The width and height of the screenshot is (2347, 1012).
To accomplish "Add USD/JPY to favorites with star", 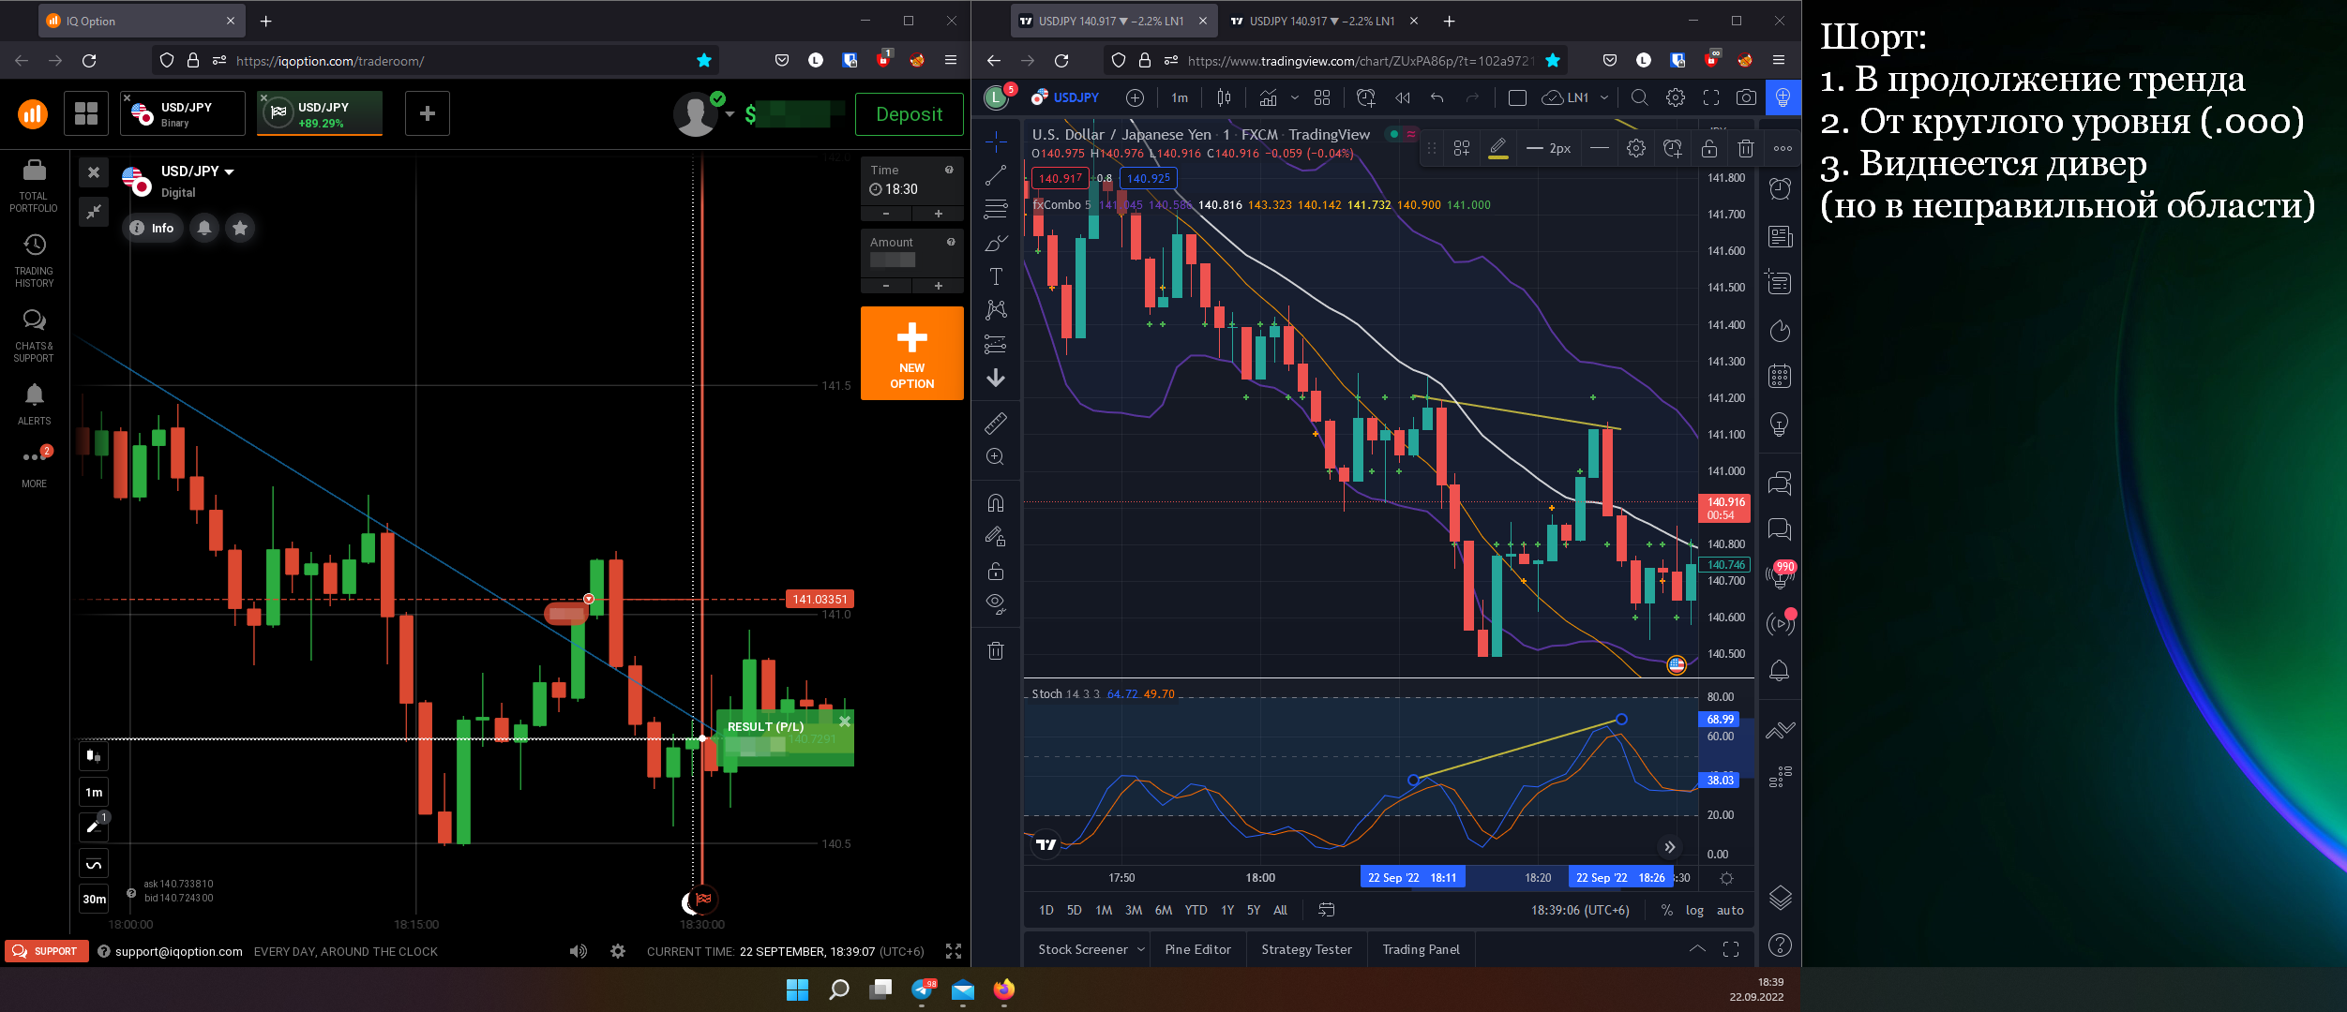I will point(240,228).
